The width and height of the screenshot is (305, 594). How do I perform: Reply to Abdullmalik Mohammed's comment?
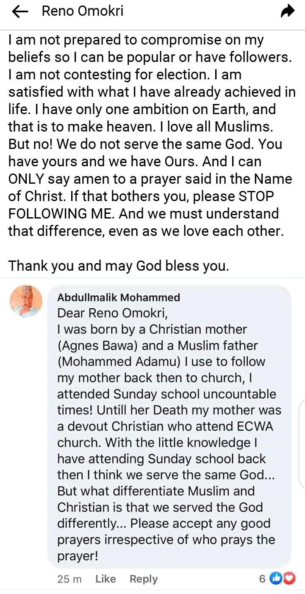[144, 579]
